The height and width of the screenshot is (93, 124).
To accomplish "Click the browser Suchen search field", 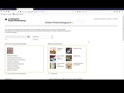I will (94, 12).
